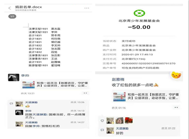Select the name 翟冠唯 in the donor list
189x139 pixels.
(x=56, y=65)
